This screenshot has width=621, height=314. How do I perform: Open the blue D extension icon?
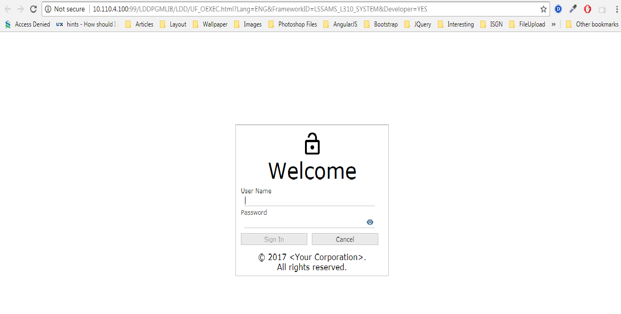pyautogui.click(x=558, y=9)
